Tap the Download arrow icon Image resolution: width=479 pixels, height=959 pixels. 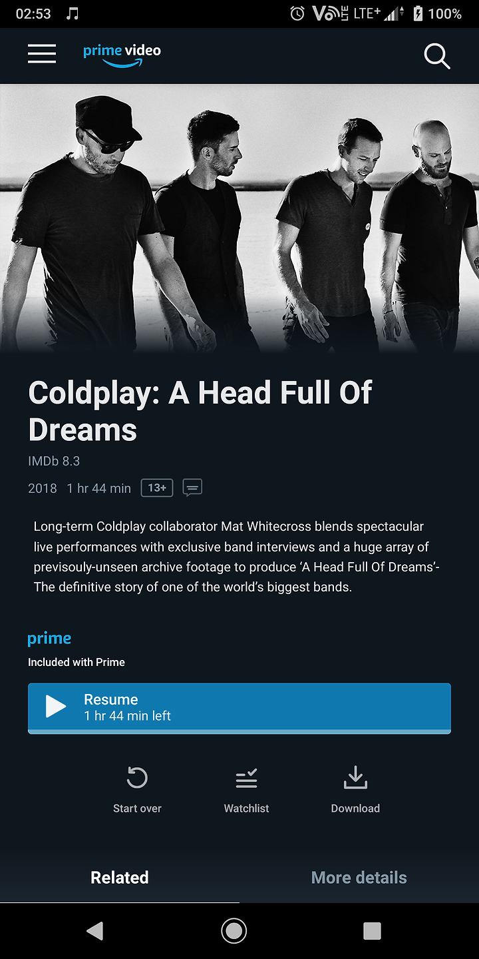[x=355, y=777]
